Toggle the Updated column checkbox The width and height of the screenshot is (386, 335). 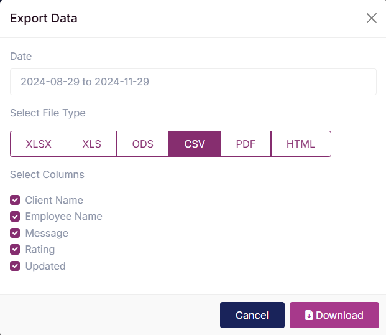click(15, 266)
